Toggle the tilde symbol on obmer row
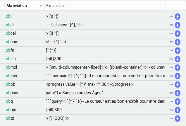186x126 pixels. pyautogui.click(x=171, y=76)
